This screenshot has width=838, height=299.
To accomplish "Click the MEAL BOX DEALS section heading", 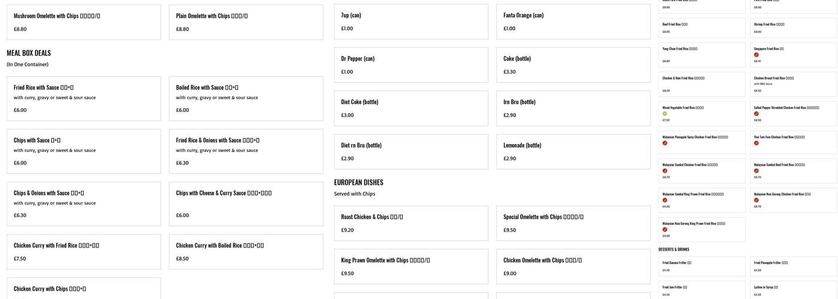I will [x=29, y=53].
